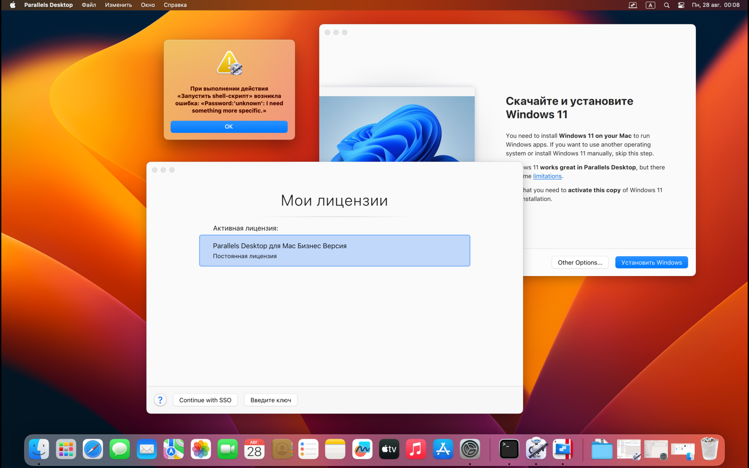Open Automator from the Dock

(x=536, y=449)
